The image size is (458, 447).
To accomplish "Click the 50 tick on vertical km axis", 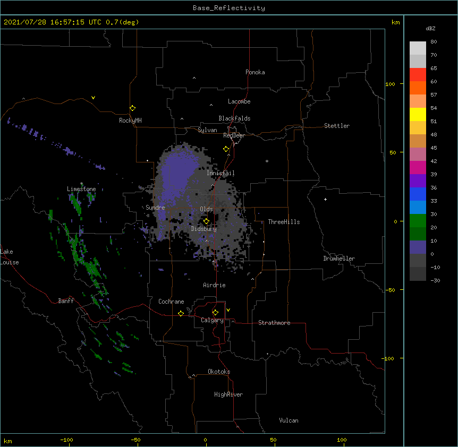I will click(393, 152).
